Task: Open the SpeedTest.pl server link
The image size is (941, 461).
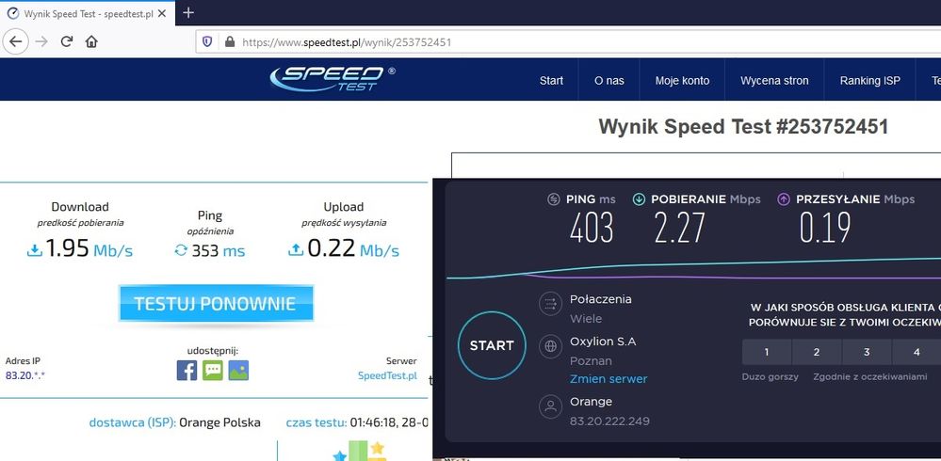Action: [x=387, y=376]
